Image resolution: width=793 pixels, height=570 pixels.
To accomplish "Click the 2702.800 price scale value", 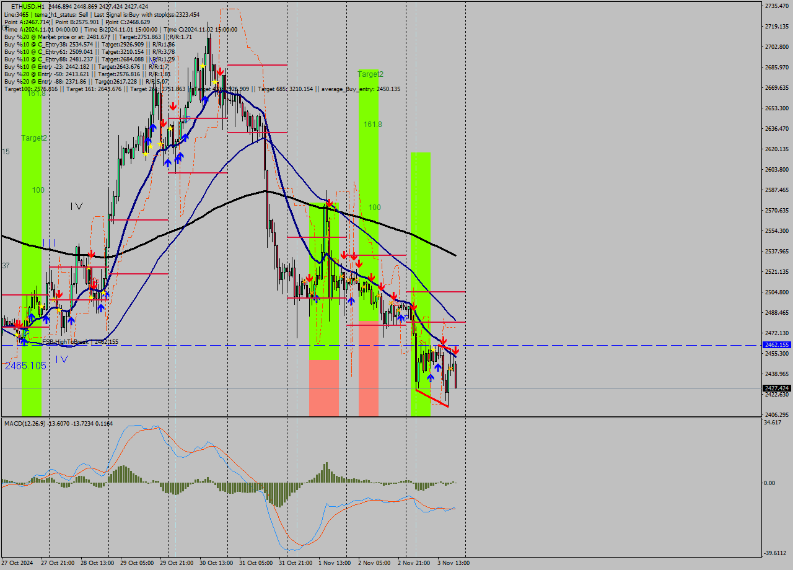I will point(776,46).
